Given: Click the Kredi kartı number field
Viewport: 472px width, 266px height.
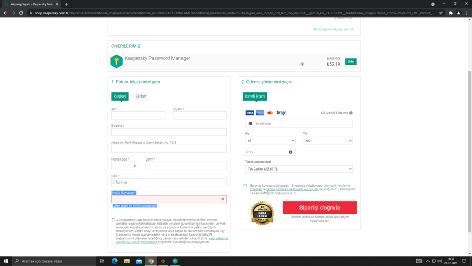Looking at the screenshot, I should (299, 123).
